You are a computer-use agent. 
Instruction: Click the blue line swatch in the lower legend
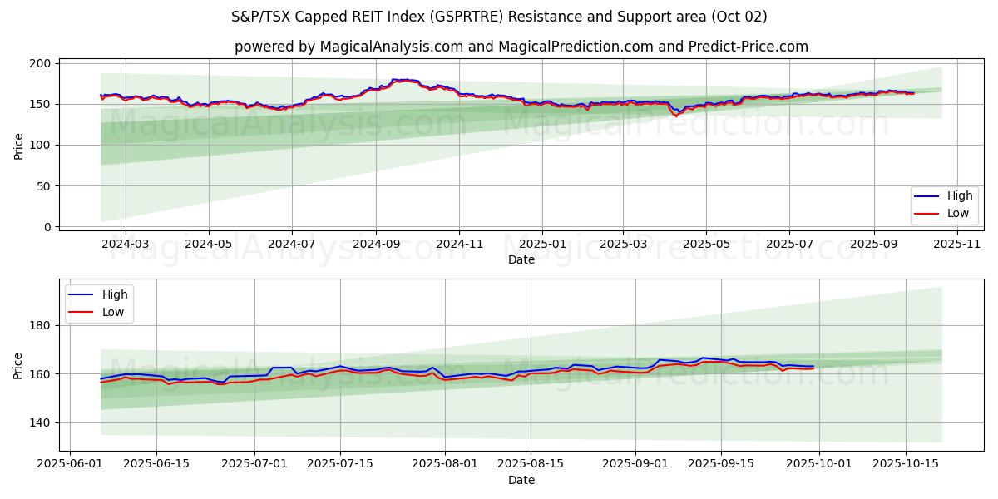(82, 294)
